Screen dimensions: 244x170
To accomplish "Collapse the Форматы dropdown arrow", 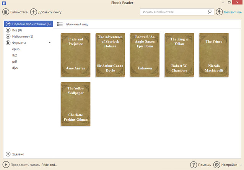I will coord(50,42).
